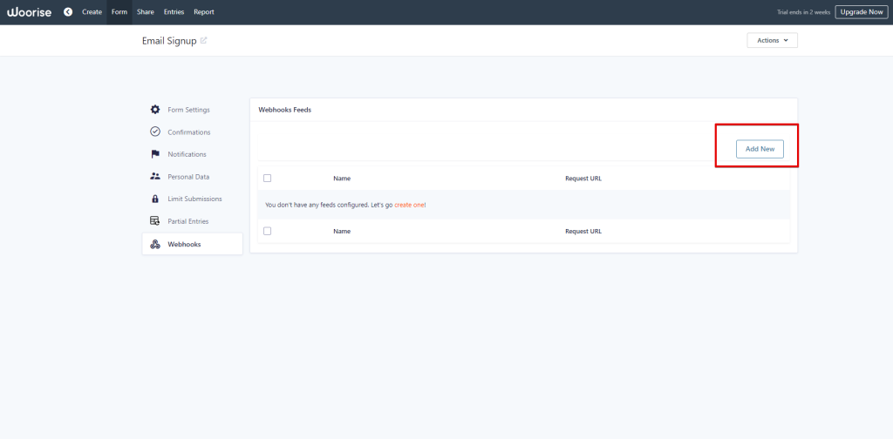This screenshot has height=439, width=893.
Task: Click the Upgrade Now button
Action: click(x=861, y=12)
